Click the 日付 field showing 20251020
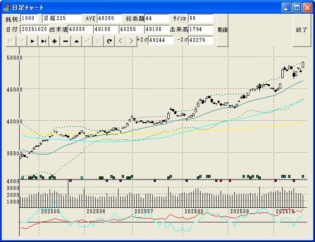Screen dimensions: 315x242 35,29
